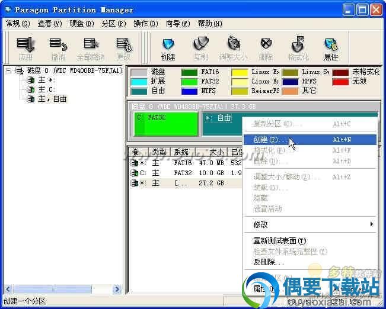Click the Apply (应用) toolbar icon
This screenshot has height=309, width=386.
[x=26, y=44]
